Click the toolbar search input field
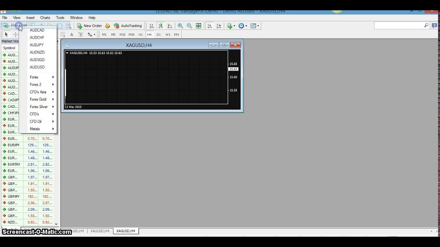Viewport: 440px width, 247px height. [x=398, y=25]
